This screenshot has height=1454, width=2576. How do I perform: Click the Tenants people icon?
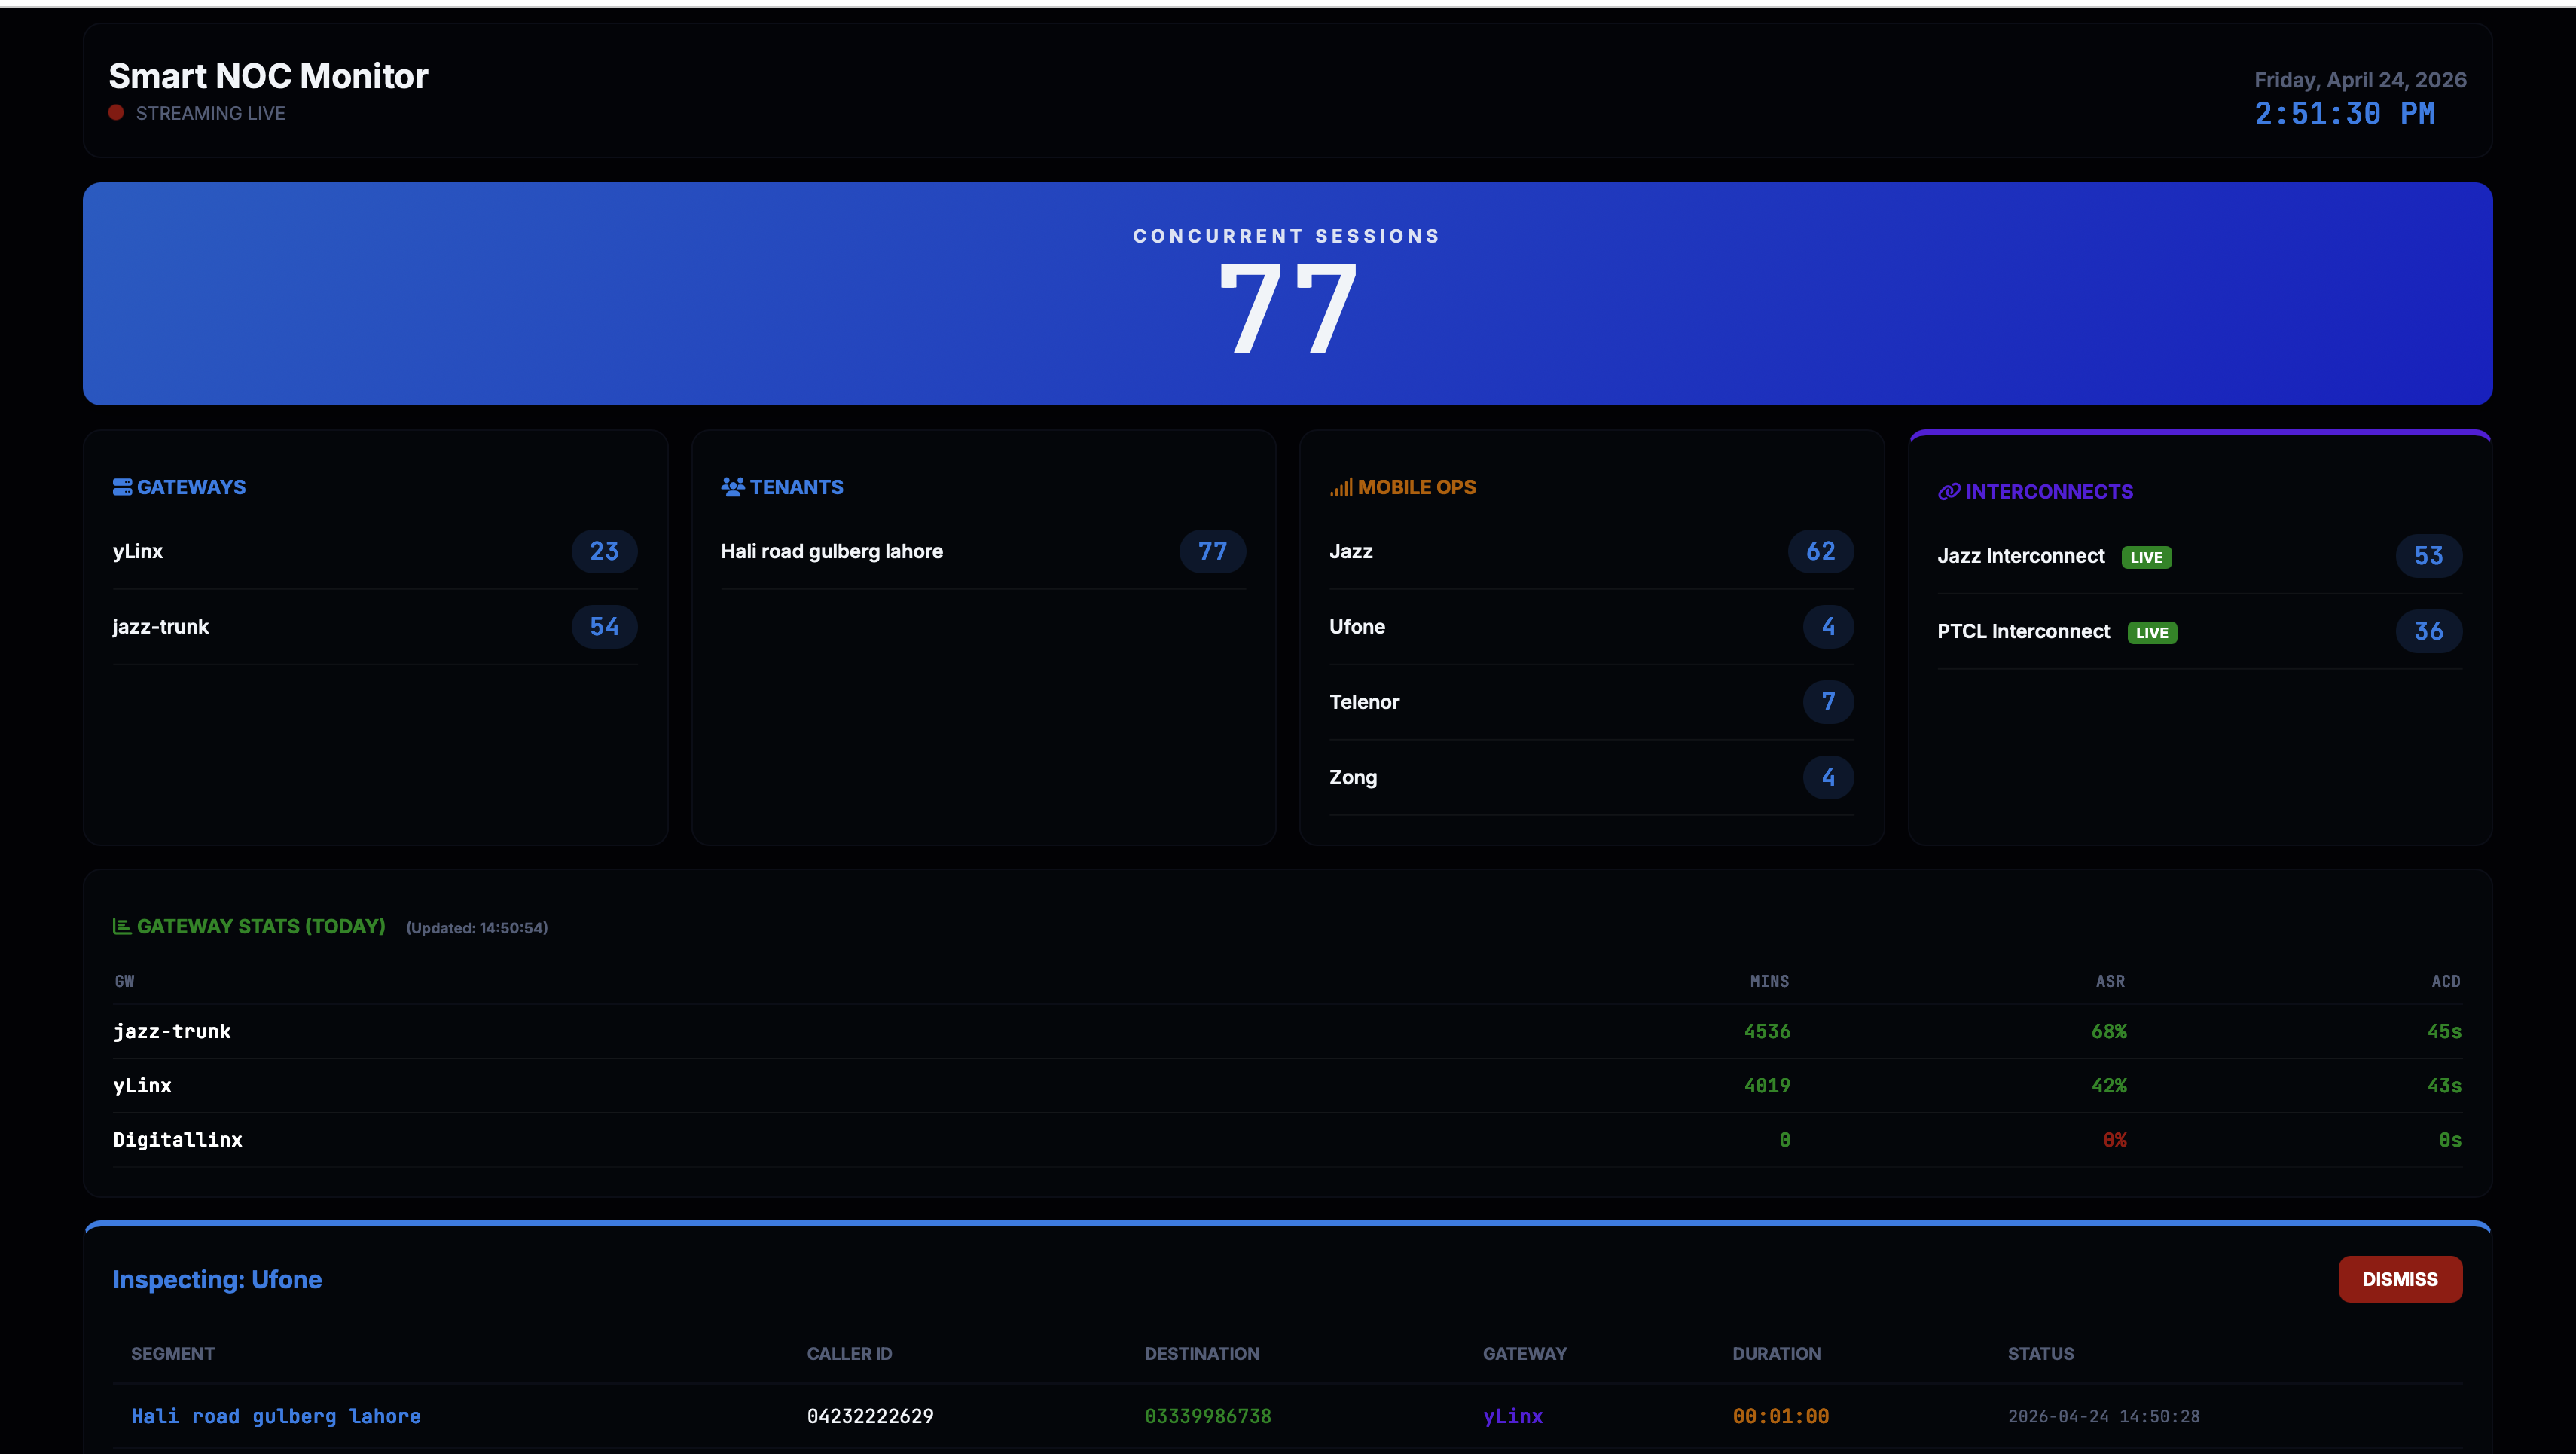733,487
